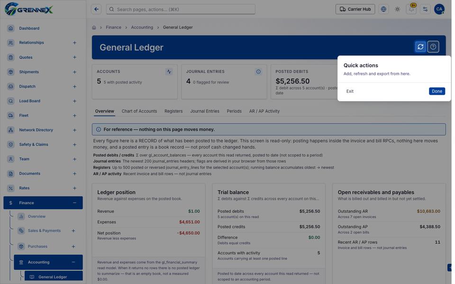Viewport: 455px width, 284px height.
Task: Click the Dispatch sidebar icon
Action: 11,86
